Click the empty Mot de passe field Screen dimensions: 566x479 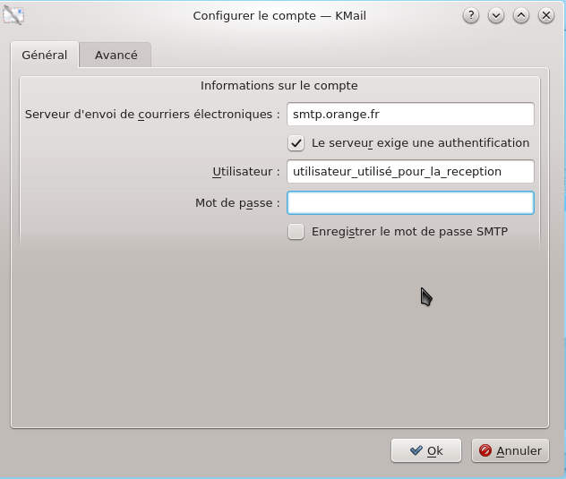click(410, 203)
